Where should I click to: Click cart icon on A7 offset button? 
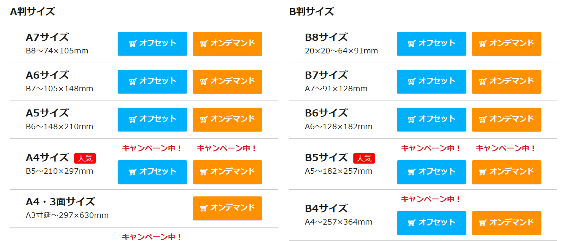pyautogui.click(x=132, y=44)
